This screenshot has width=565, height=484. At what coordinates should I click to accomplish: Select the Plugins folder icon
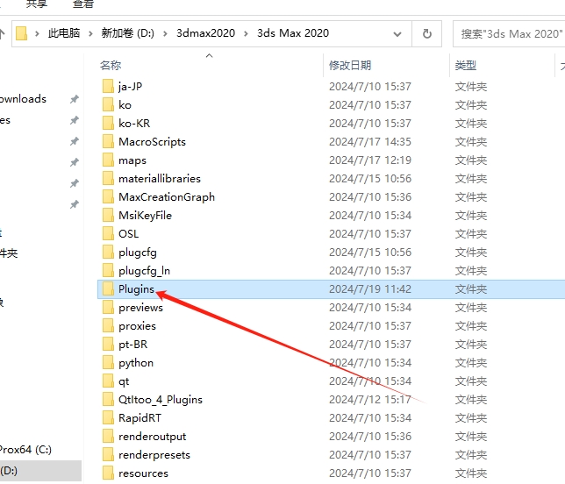(x=108, y=288)
